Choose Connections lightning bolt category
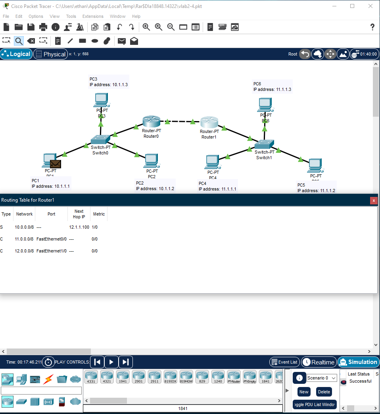 pyautogui.click(x=48, y=379)
